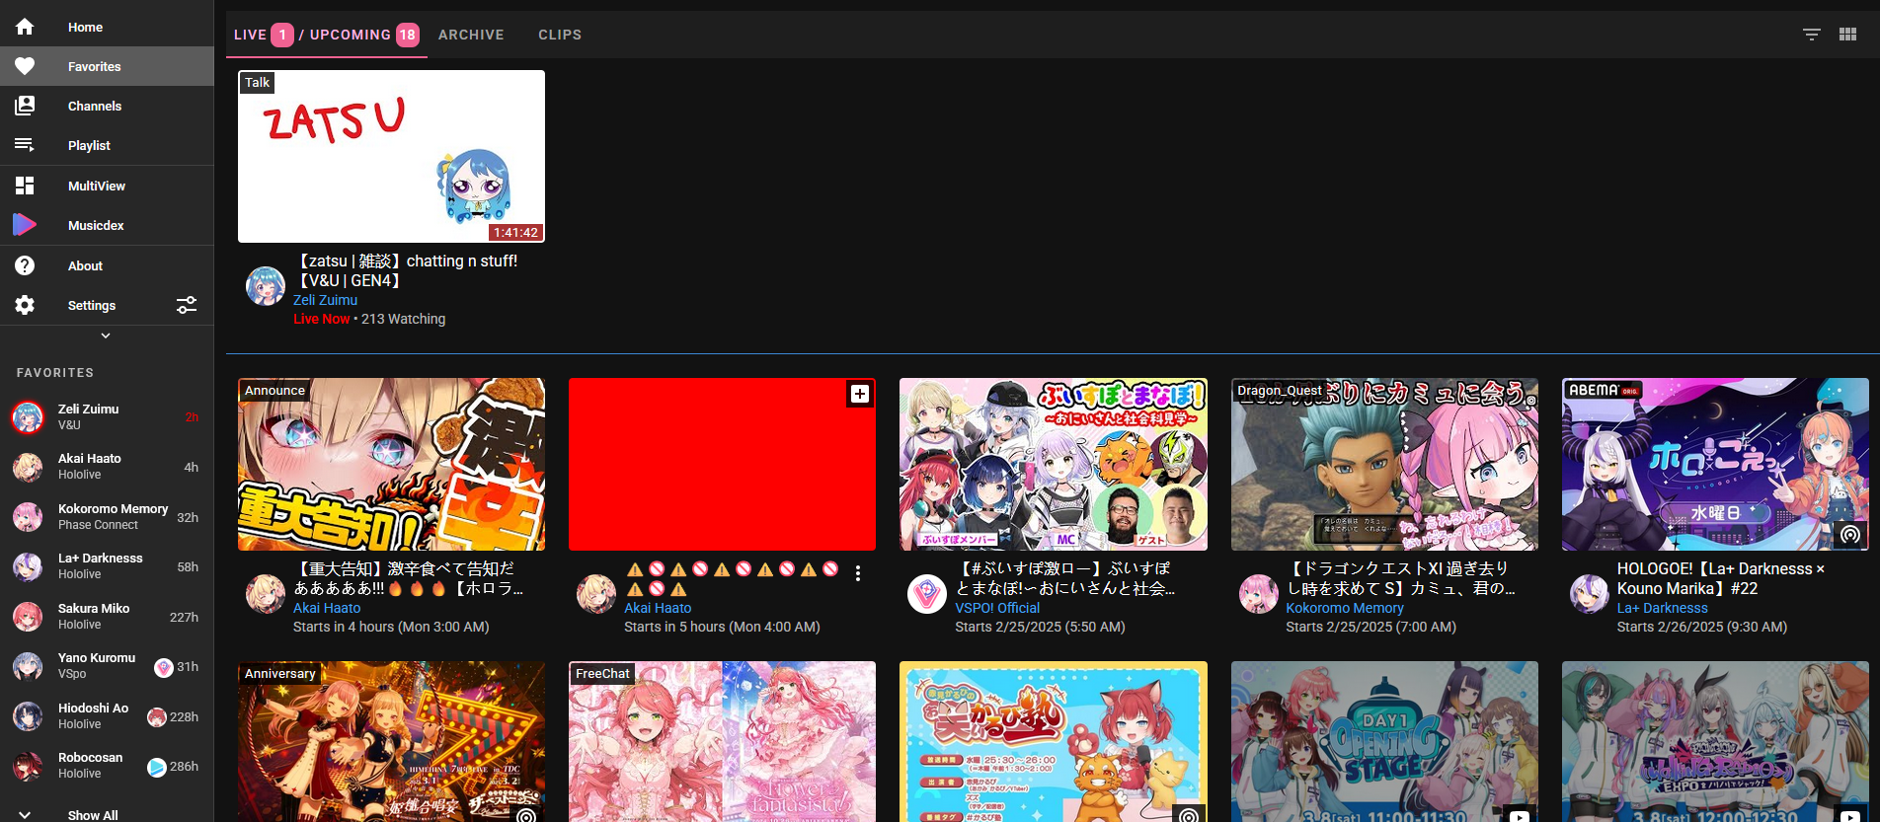Screen dimensions: 1880x822
Task: Open Kokoromo Memory link under Dragon Quest stream
Action: (x=1344, y=608)
